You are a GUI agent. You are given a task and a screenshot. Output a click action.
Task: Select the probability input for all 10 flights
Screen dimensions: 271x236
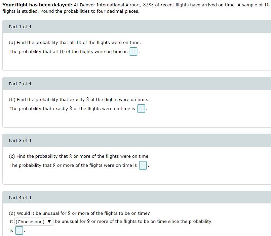(x=133, y=51)
